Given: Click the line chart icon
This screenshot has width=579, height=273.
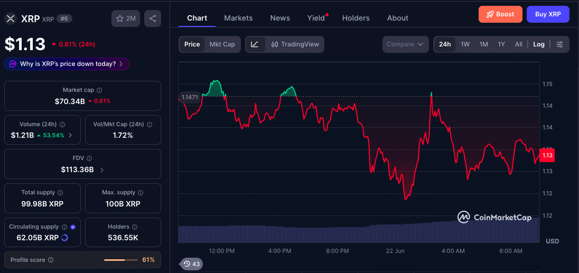Looking at the screenshot, I should 255,44.
